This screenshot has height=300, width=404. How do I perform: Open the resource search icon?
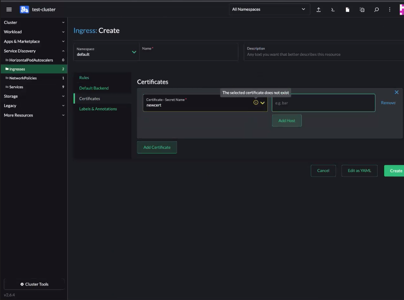377,9
